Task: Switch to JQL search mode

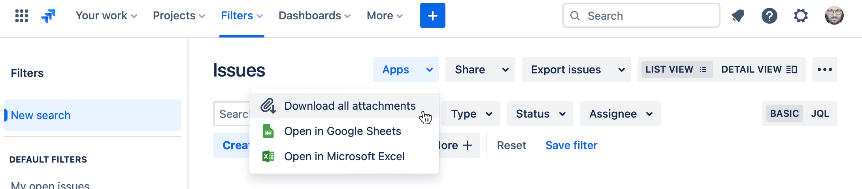Action: (820, 114)
